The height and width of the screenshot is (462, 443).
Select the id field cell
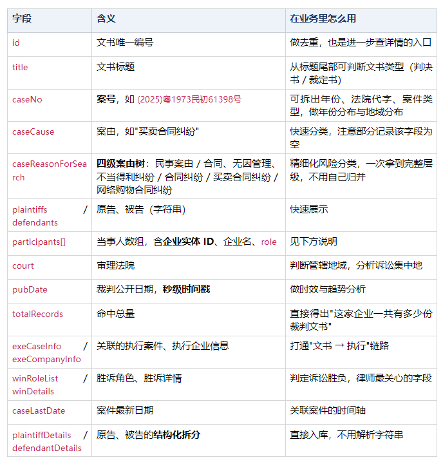50,43
